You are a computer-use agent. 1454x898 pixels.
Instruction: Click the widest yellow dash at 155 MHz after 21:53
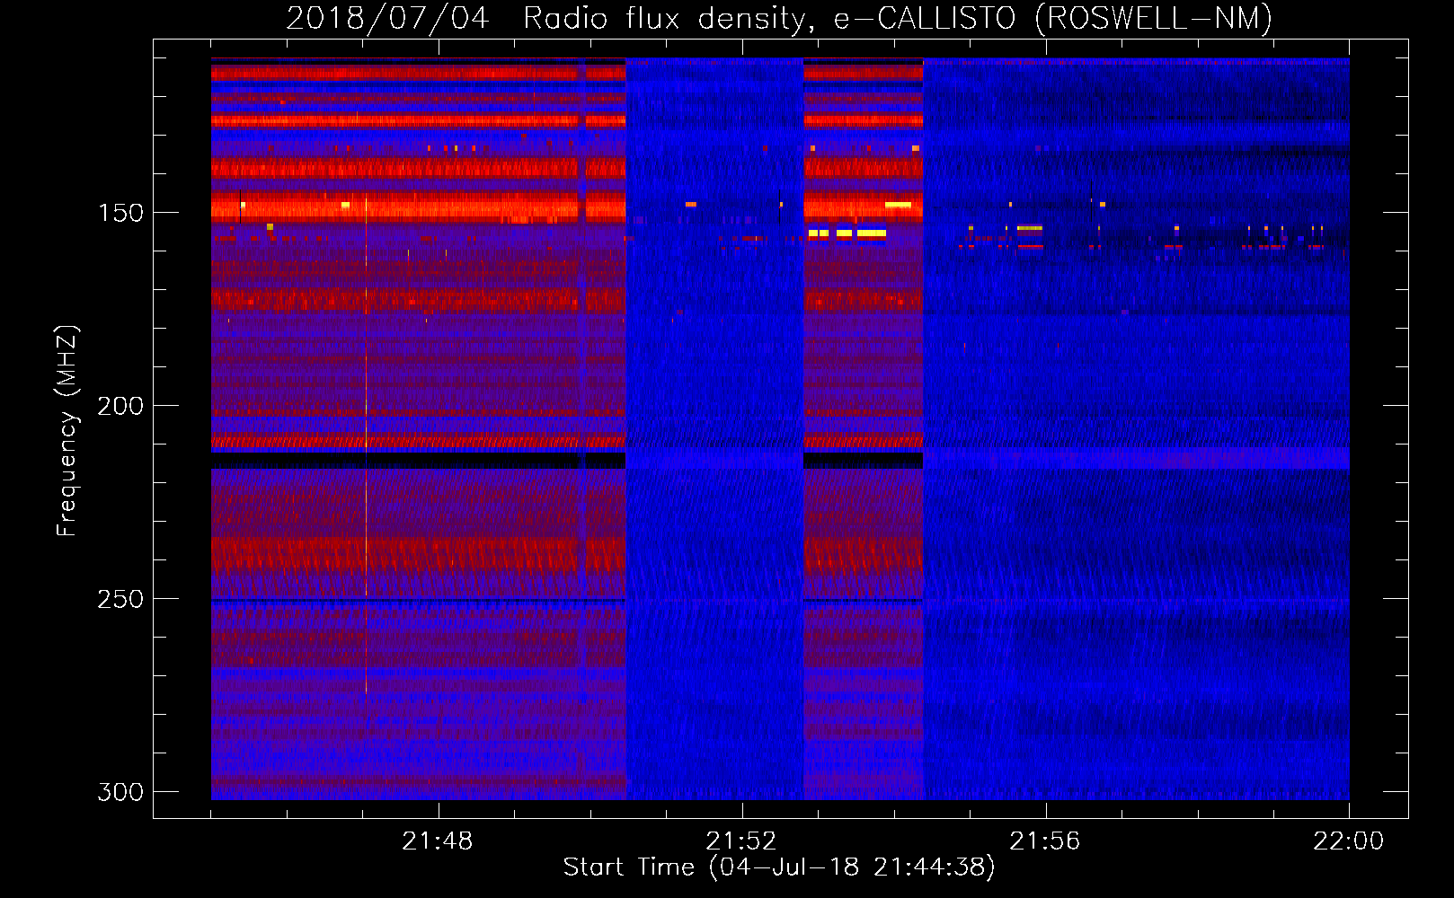tap(871, 233)
